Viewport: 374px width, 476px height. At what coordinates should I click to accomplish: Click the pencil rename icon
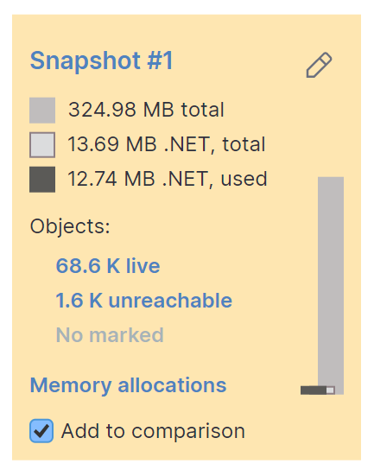[319, 65]
